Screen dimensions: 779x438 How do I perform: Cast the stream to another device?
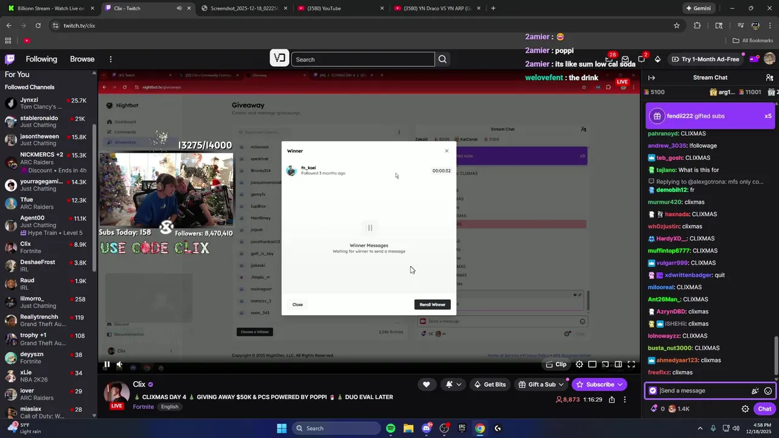point(605,364)
